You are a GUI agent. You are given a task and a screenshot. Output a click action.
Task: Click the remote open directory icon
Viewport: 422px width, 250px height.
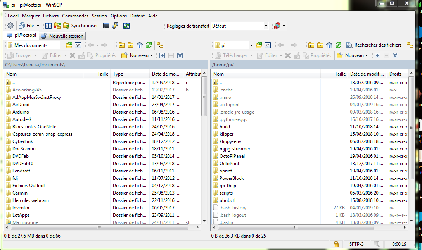[x=259, y=45]
